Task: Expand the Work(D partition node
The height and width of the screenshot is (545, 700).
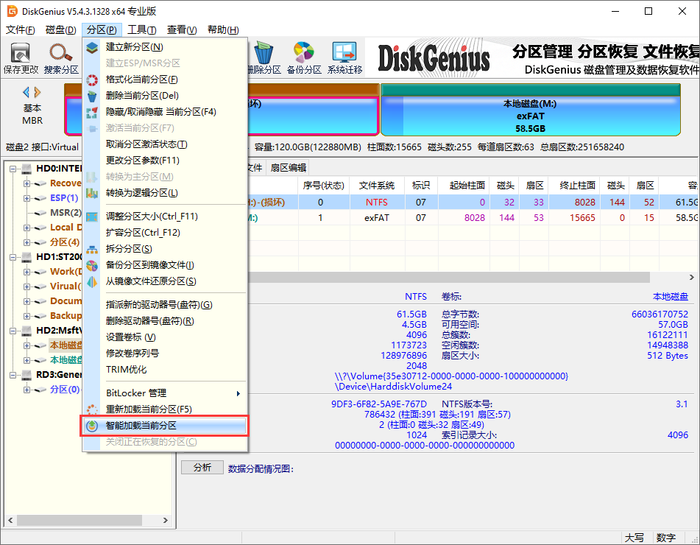Action: [x=26, y=272]
